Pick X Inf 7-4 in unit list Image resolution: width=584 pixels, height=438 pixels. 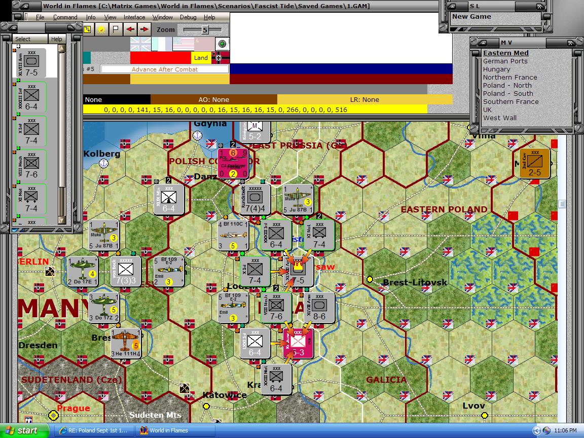(x=31, y=131)
